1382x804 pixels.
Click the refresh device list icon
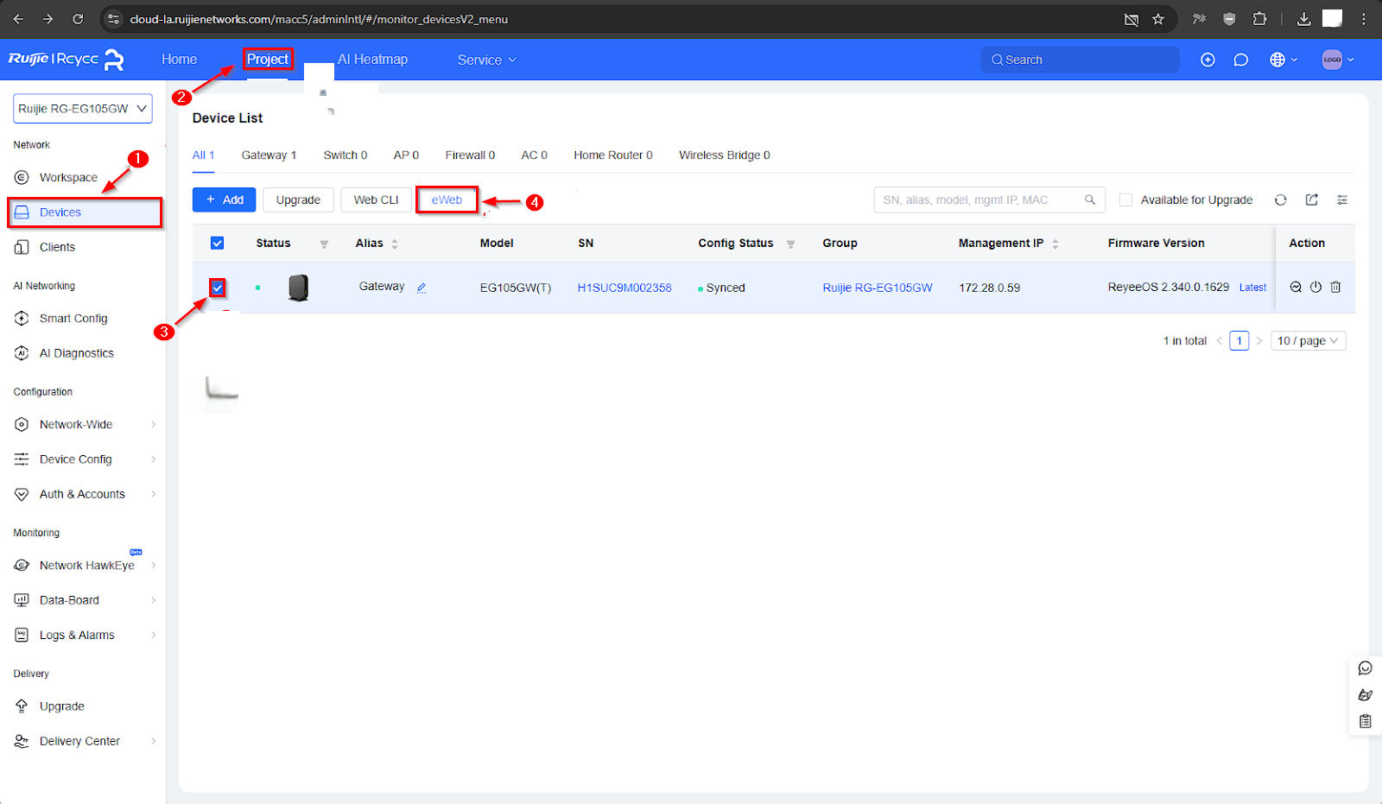(x=1280, y=199)
